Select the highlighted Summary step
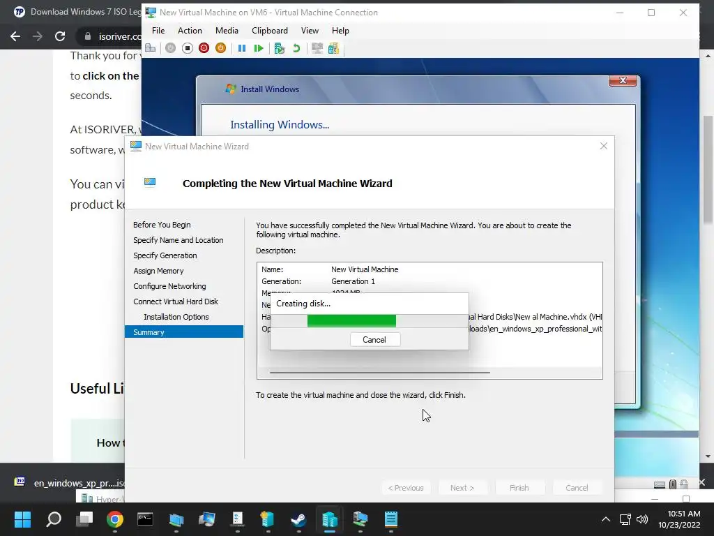This screenshot has width=714, height=536. click(x=184, y=332)
